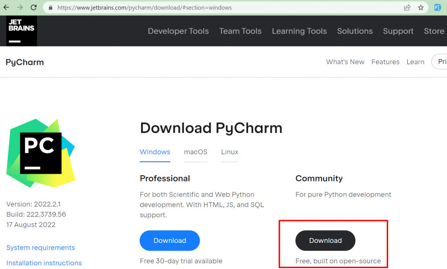Image resolution: width=447 pixels, height=269 pixels.
Task: Click the padlock site info icon
Action: [51, 8]
